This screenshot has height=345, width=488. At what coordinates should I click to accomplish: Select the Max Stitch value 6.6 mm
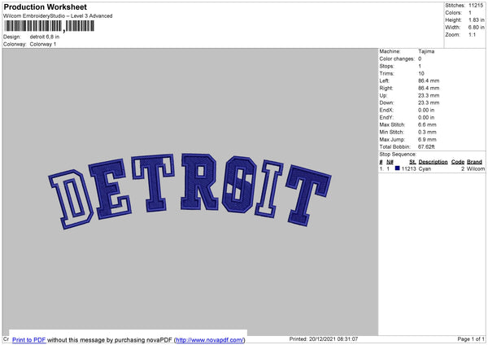427,124
